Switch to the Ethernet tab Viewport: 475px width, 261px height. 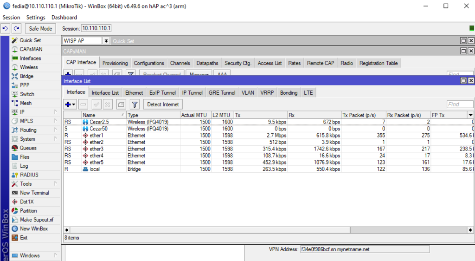pos(134,93)
